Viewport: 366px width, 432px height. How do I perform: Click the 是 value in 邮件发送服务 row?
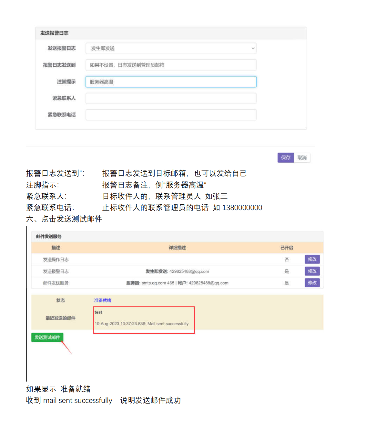coord(287,283)
